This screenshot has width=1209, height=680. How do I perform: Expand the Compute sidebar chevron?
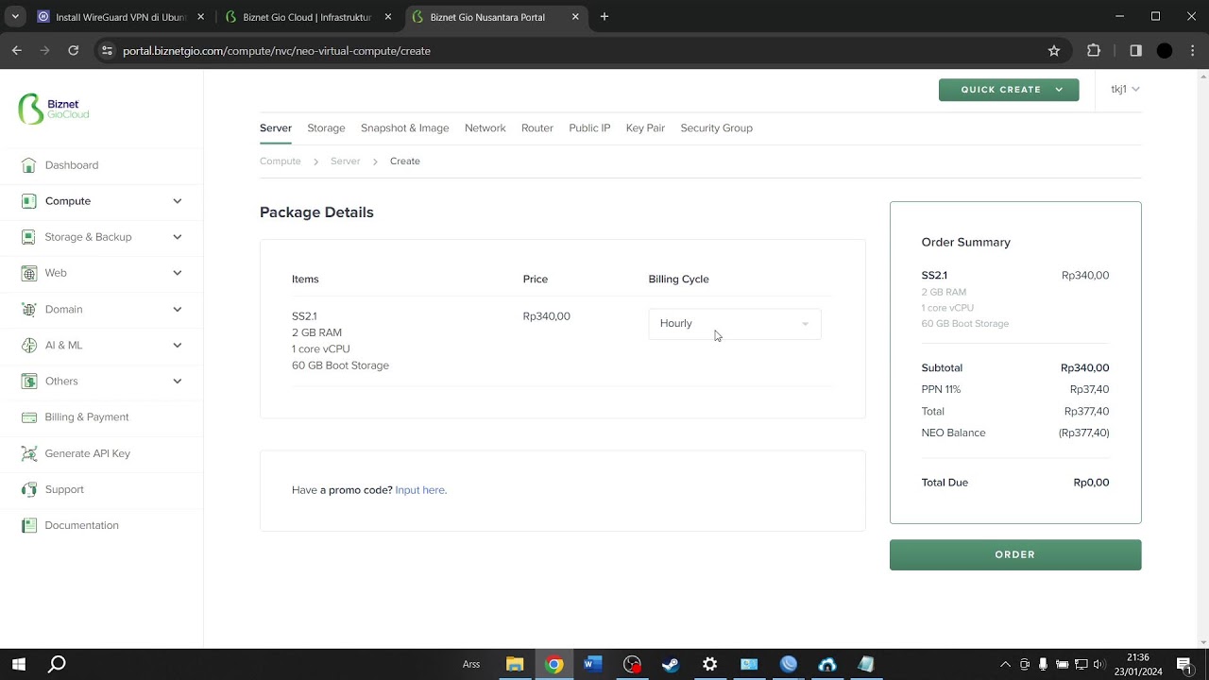(x=177, y=201)
